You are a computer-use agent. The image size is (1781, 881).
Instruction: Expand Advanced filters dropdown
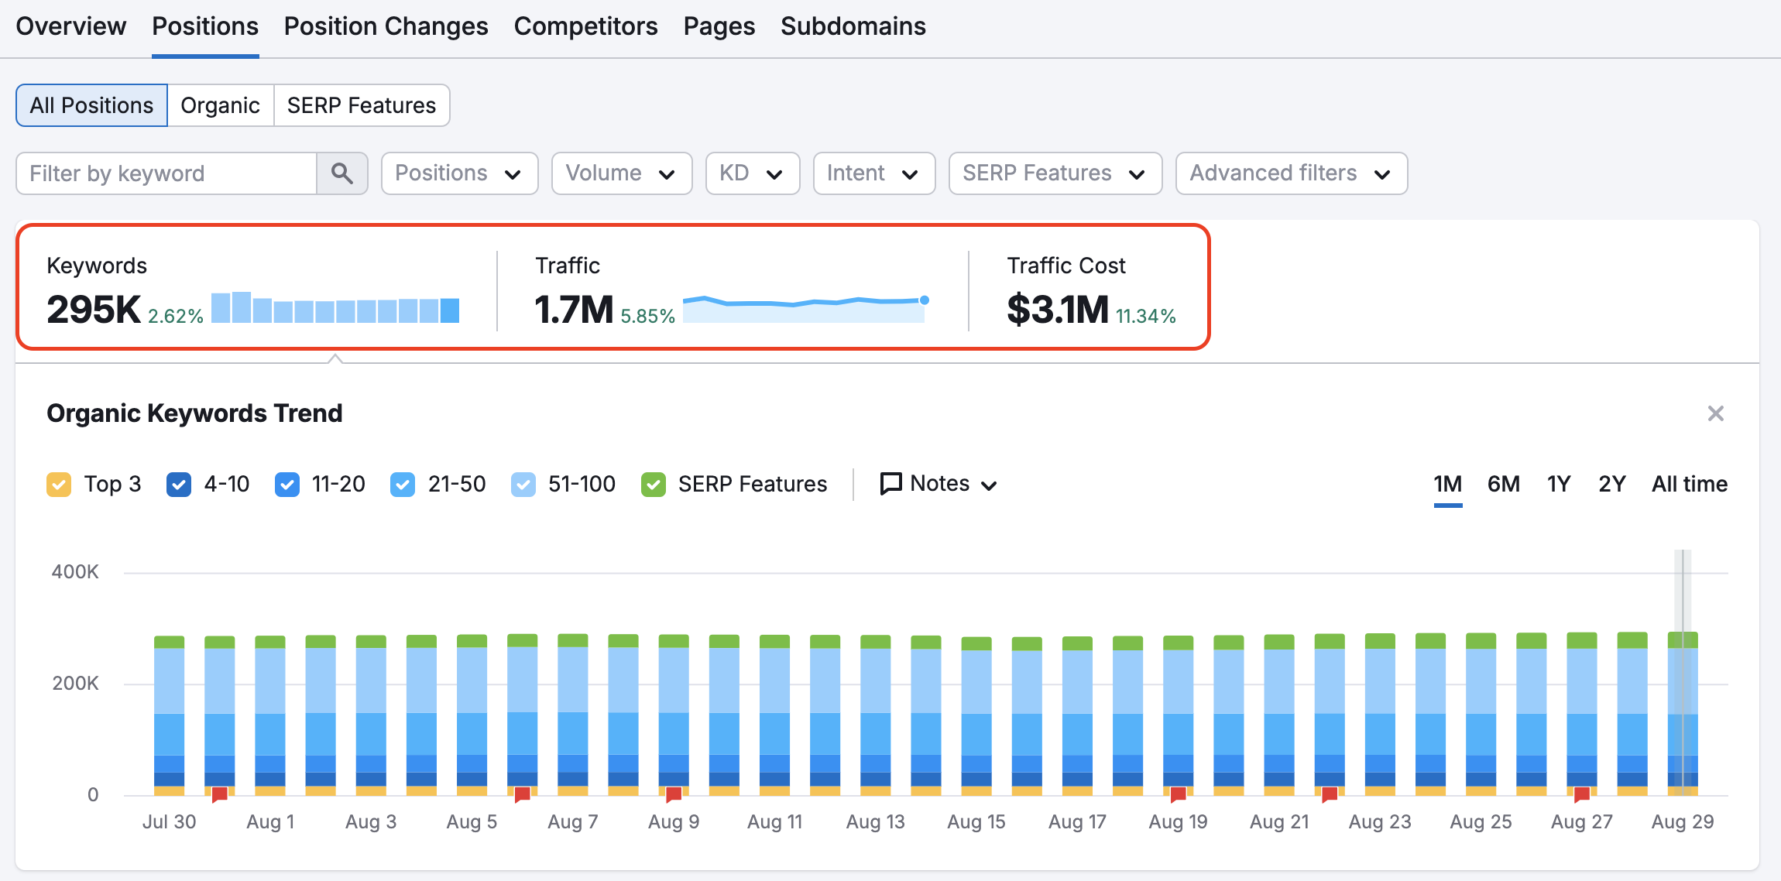click(1292, 173)
